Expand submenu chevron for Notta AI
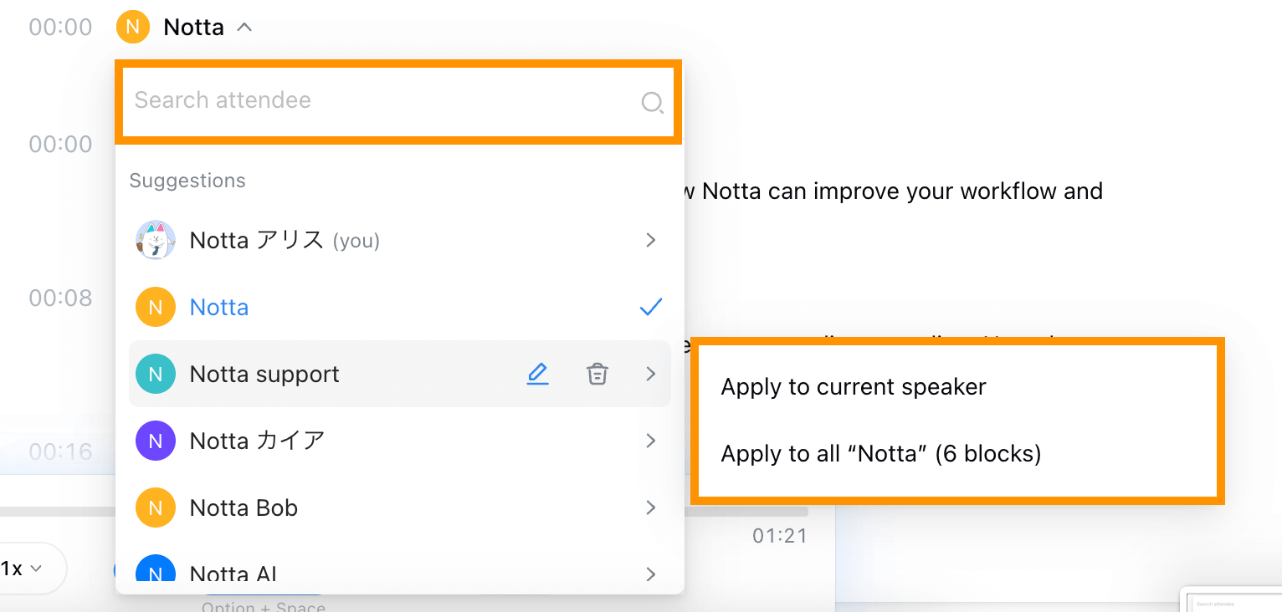This screenshot has height=612, width=1282. [651, 574]
